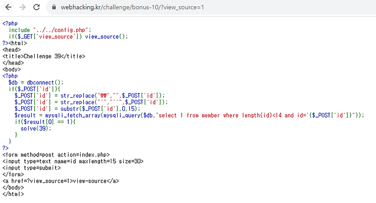Click the solve(39); line

click(x=36, y=128)
